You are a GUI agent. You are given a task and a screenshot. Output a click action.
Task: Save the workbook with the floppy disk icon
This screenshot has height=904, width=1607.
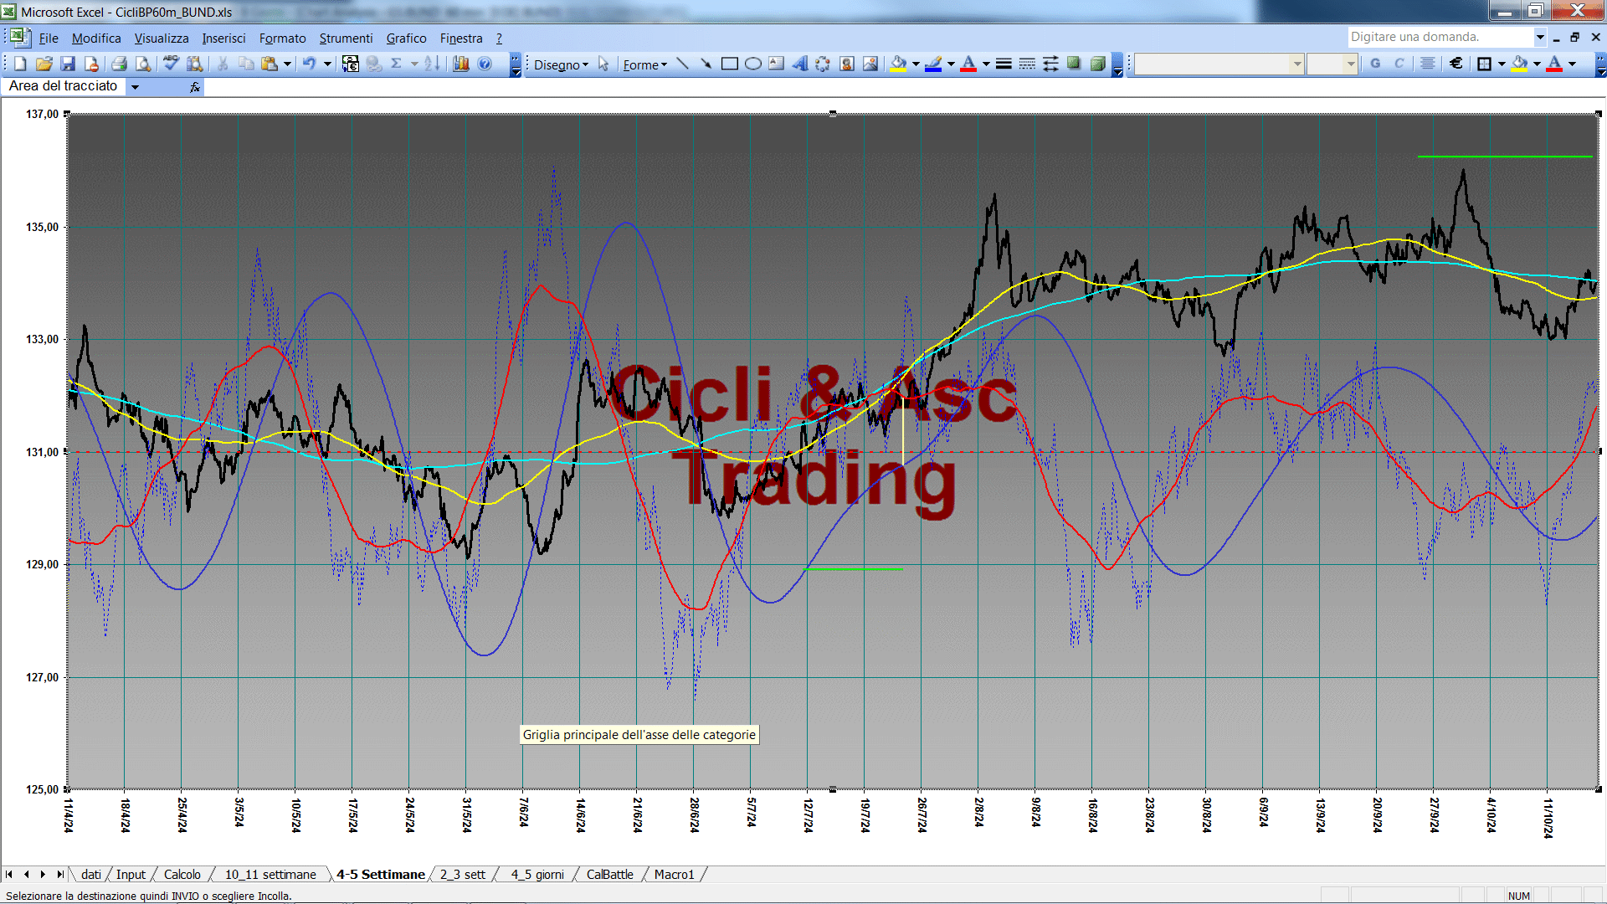68,64
